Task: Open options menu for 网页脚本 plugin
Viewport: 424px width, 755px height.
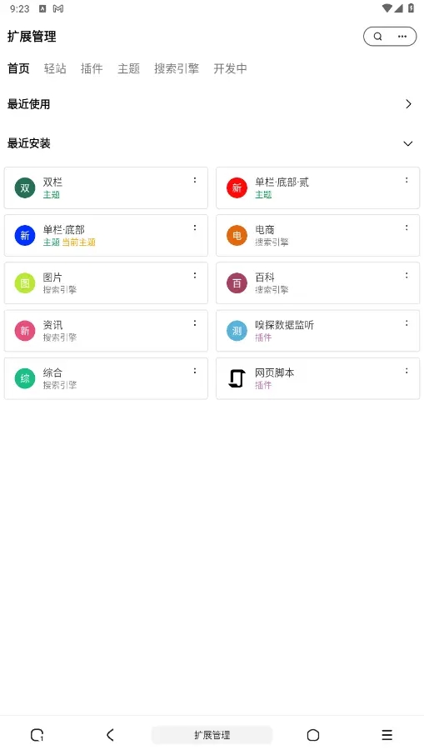Action: click(x=407, y=371)
